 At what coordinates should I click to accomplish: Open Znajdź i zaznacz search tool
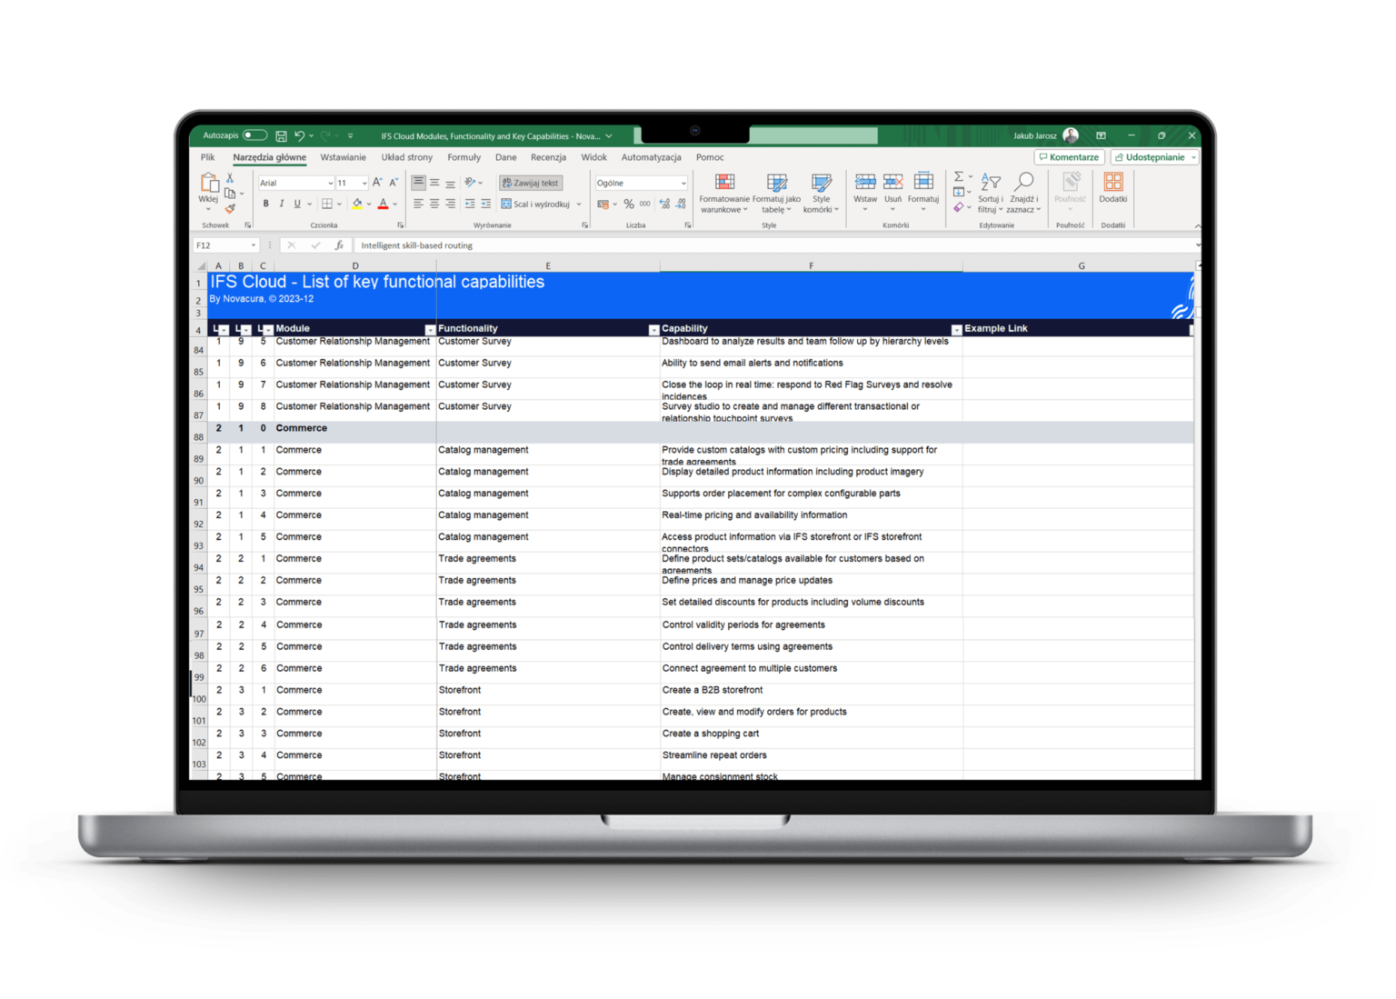pos(1023,193)
